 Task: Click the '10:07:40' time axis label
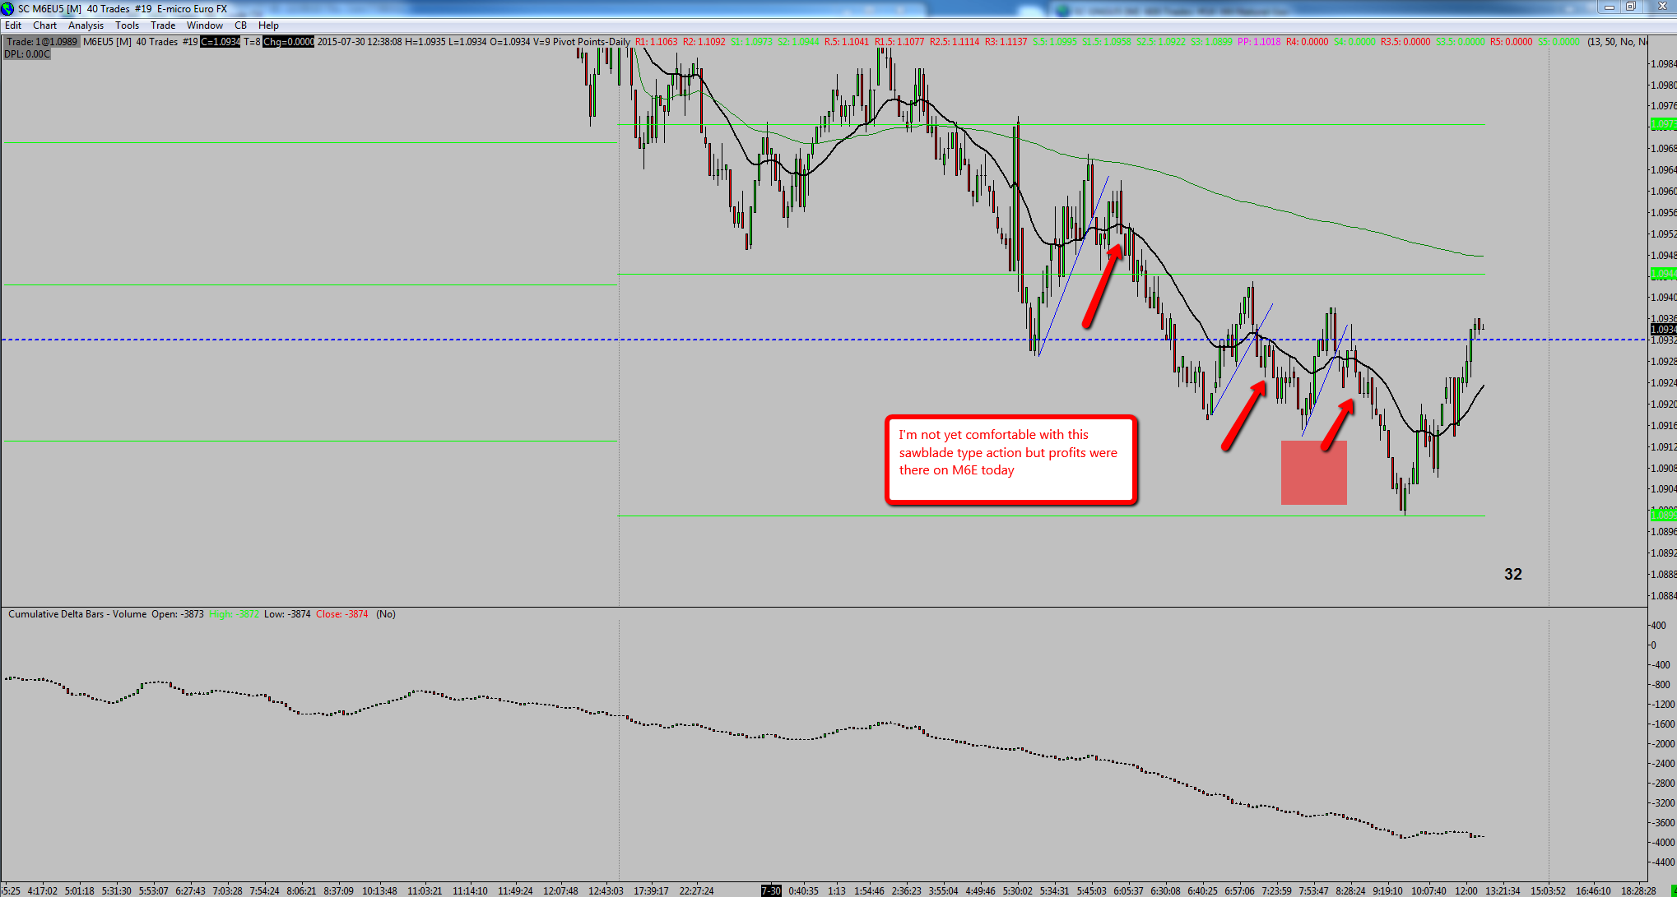click(x=1428, y=890)
